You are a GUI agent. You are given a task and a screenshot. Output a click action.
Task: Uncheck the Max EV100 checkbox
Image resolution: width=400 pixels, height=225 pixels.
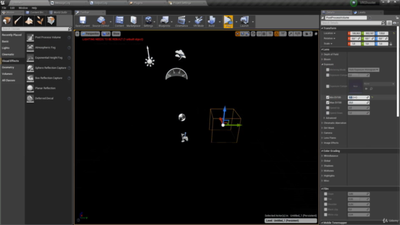(x=327, y=102)
